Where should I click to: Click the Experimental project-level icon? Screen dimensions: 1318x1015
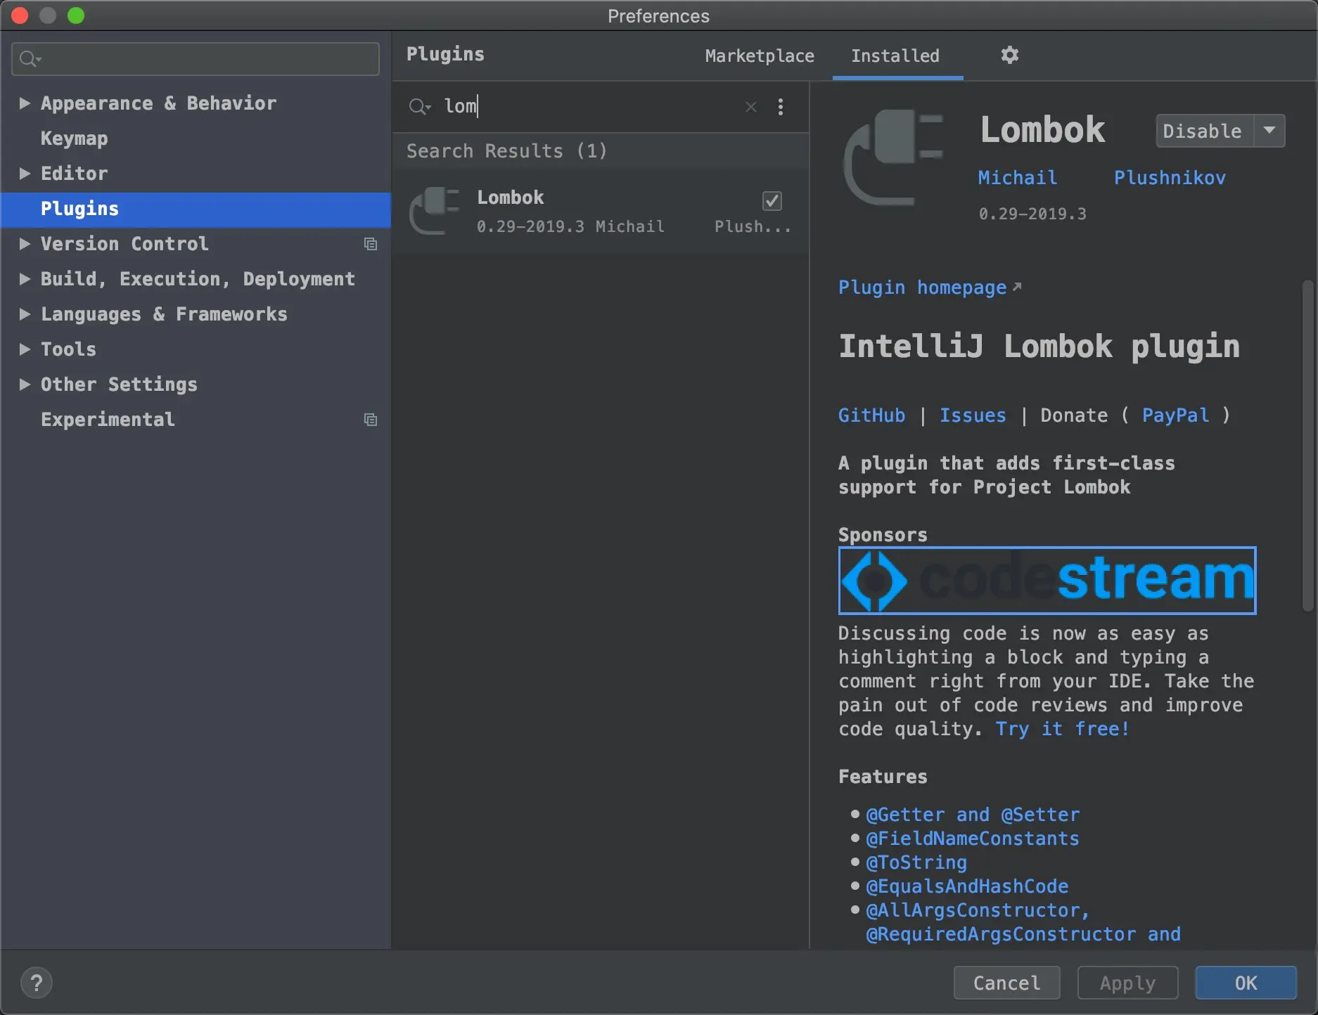[x=371, y=420]
